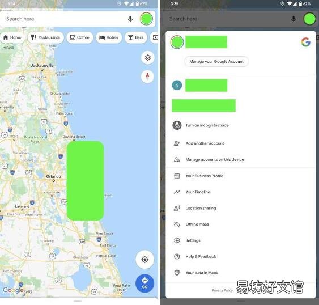This screenshot has height=305, width=319.
Task: Open profile avatar in left search bar
Action: (x=146, y=19)
